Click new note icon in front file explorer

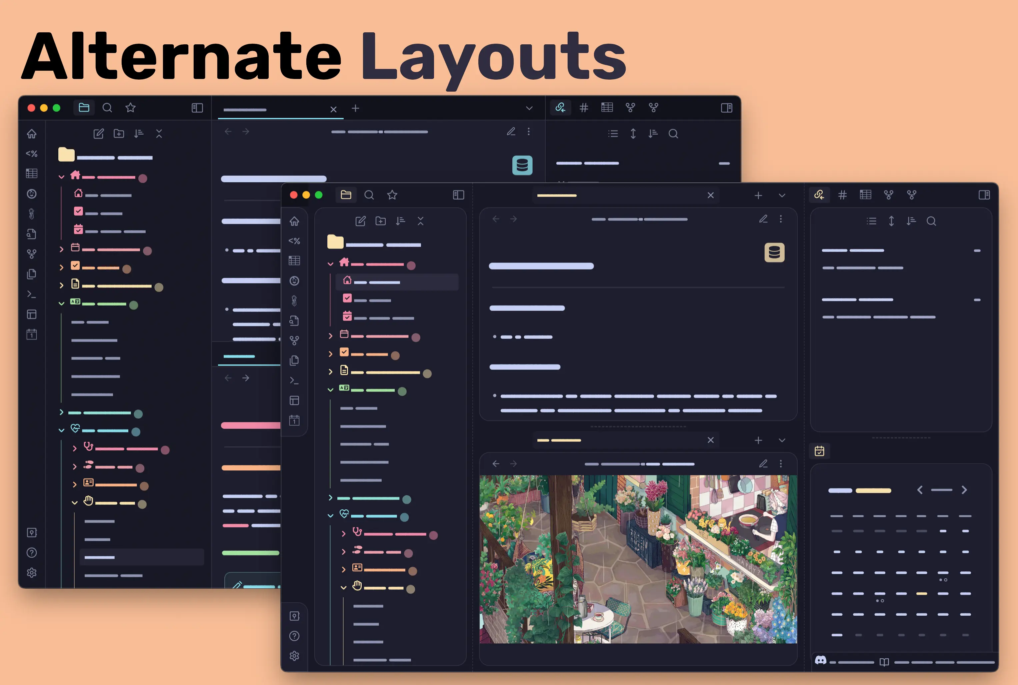(x=360, y=221)
